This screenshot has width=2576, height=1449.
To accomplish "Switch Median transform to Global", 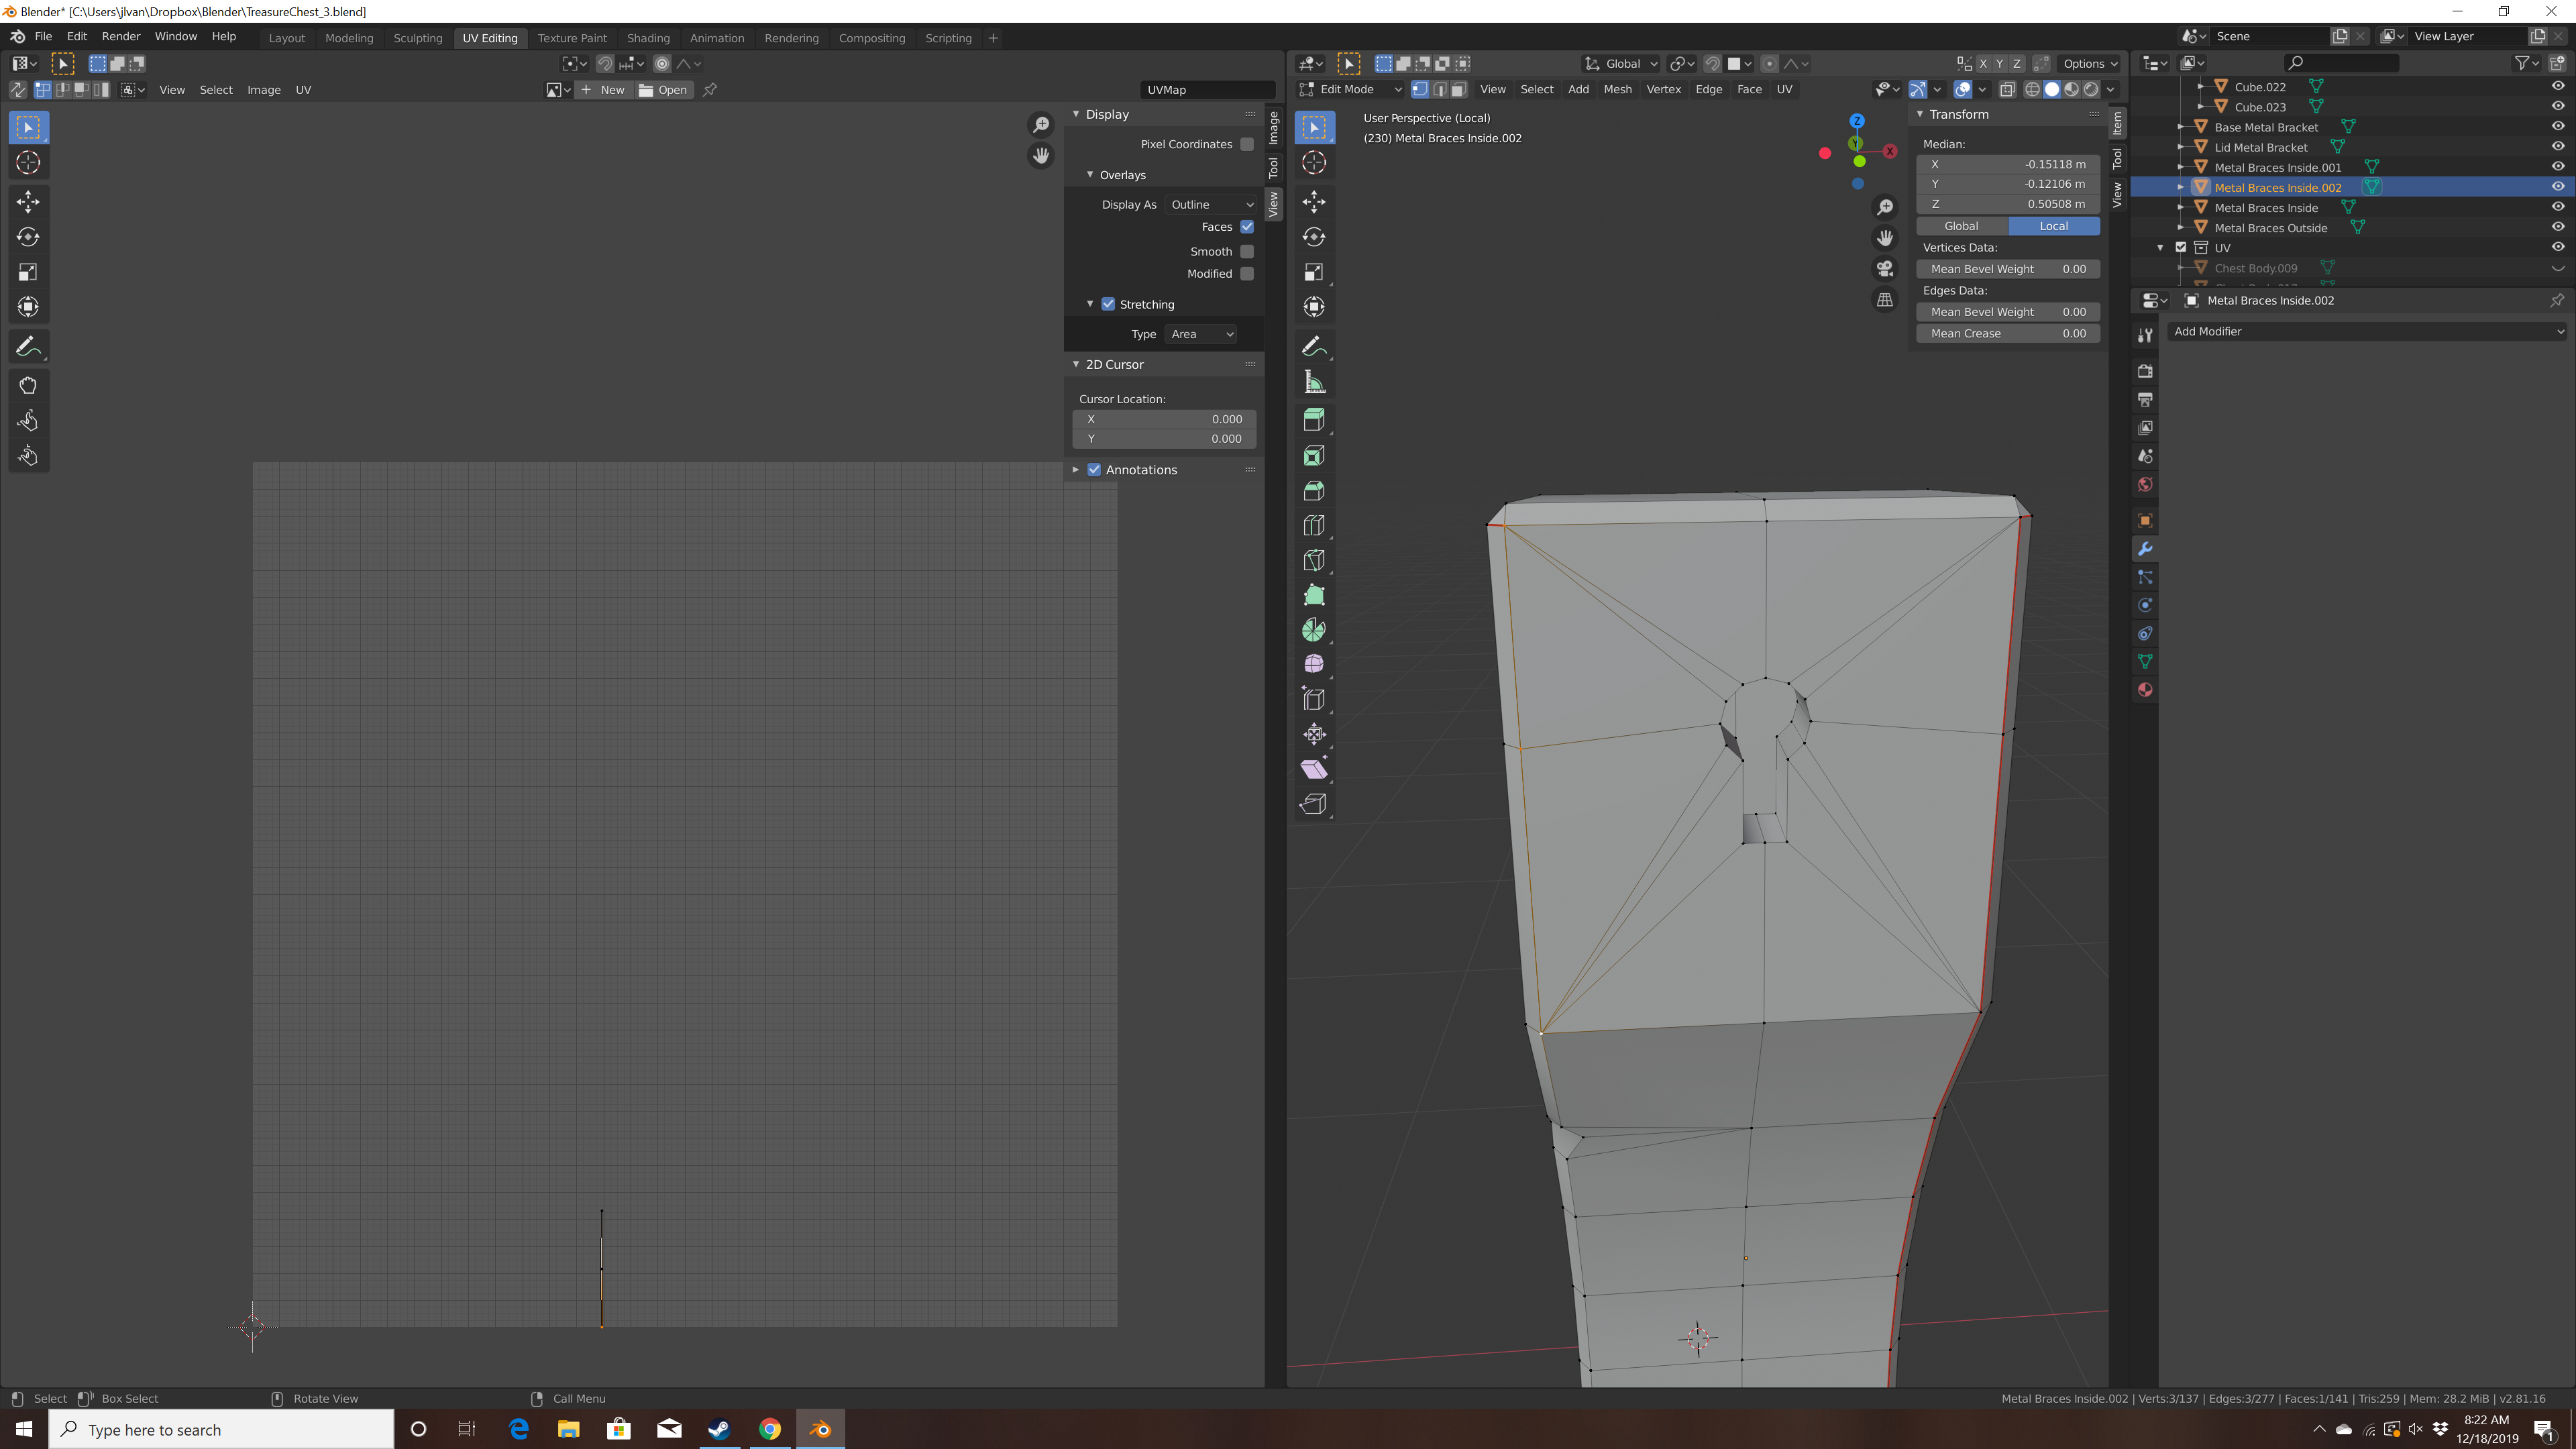I will [1961, 226].
